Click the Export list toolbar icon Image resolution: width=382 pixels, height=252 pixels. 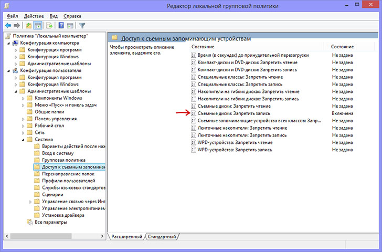49,25
